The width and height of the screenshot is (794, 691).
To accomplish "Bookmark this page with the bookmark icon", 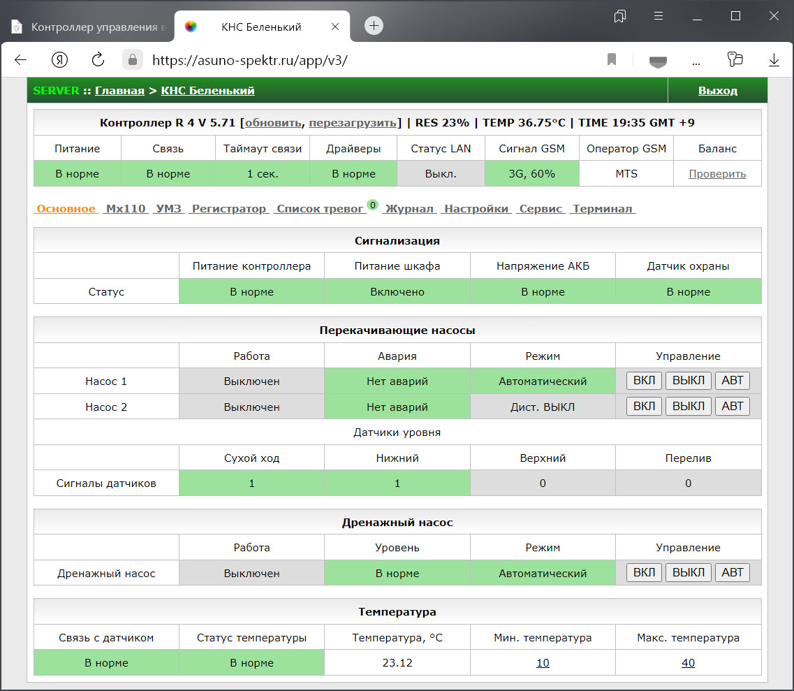I will (x=612, y=60).
